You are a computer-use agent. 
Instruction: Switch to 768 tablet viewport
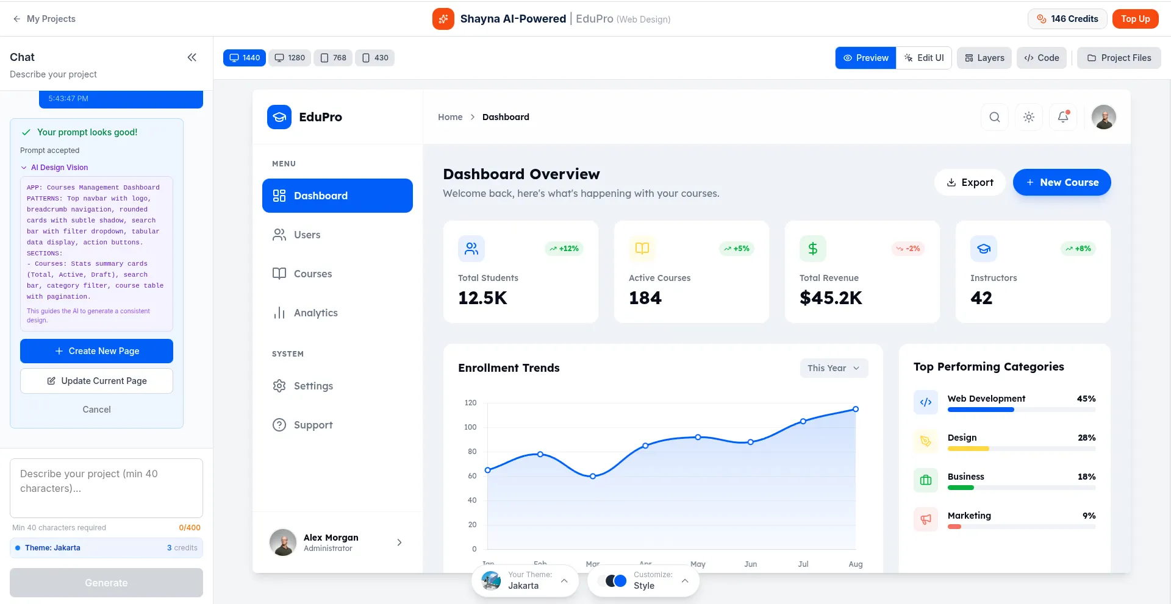[333, 58]
